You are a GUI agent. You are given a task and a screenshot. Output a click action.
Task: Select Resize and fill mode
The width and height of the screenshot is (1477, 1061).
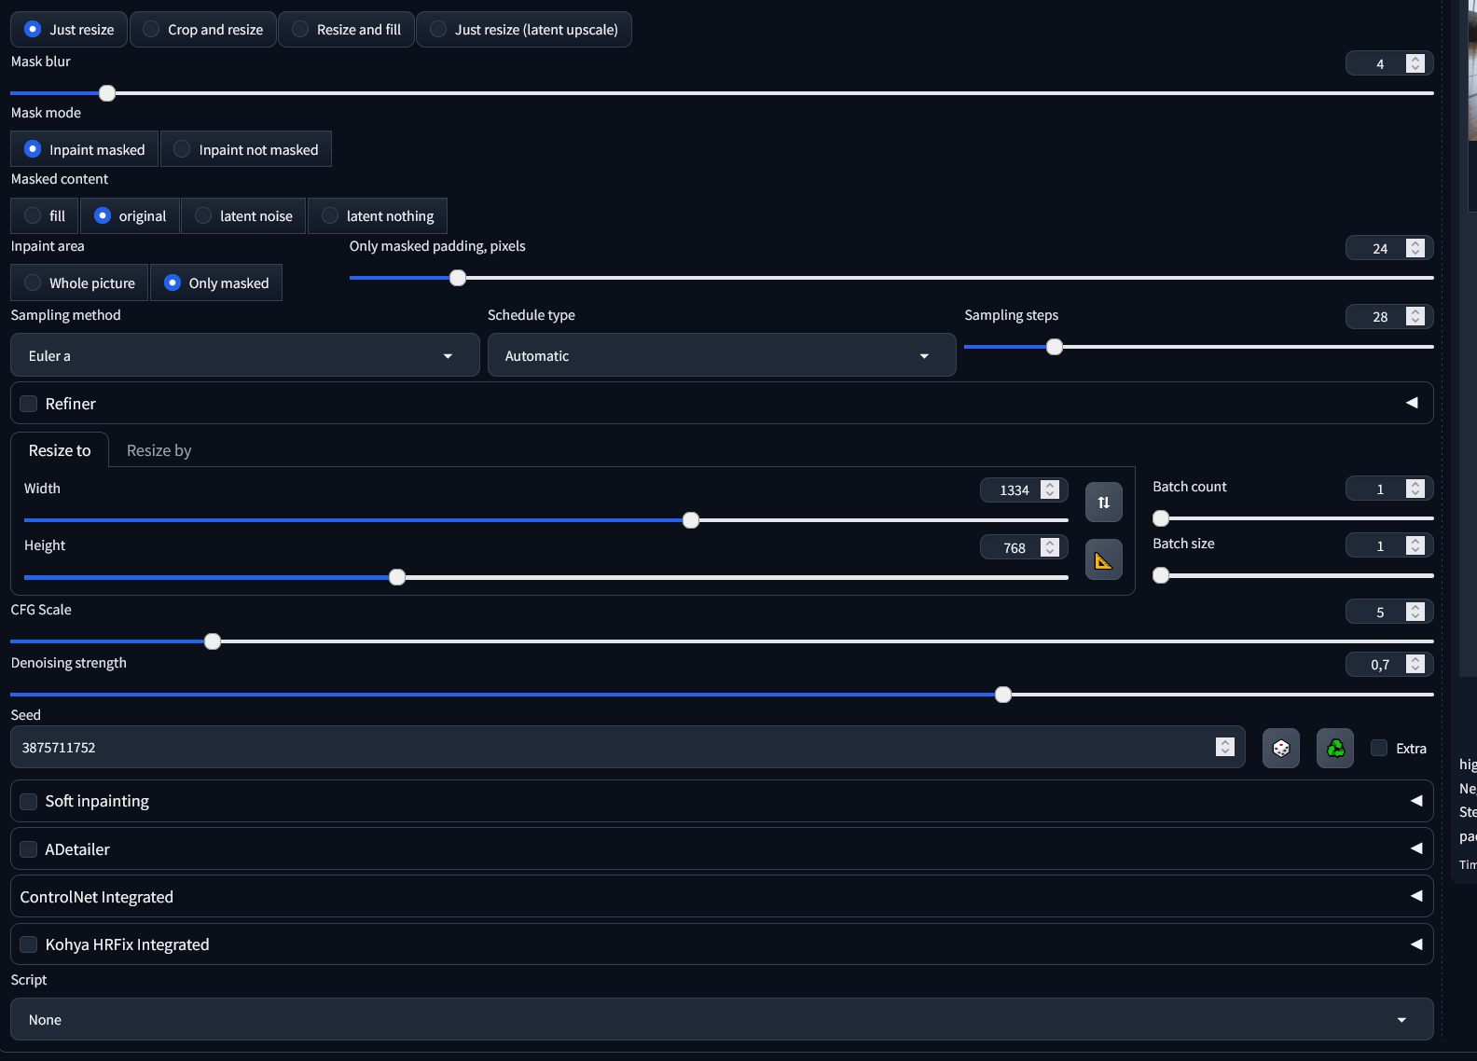(346, 30)
